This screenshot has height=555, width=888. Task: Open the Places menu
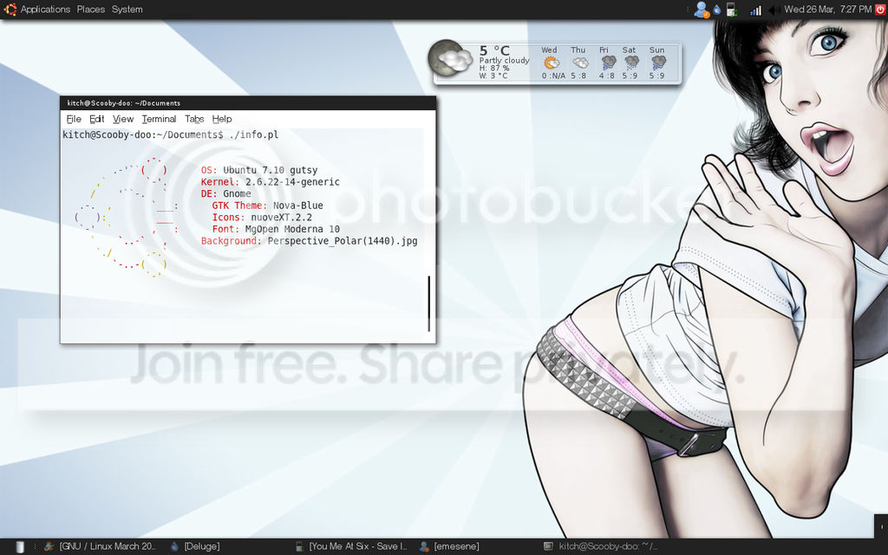point(90,9)
